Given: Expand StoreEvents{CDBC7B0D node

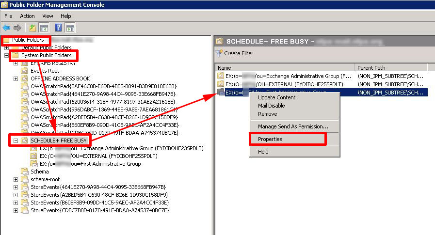Looking at the screenshot, I should point(16,211).
